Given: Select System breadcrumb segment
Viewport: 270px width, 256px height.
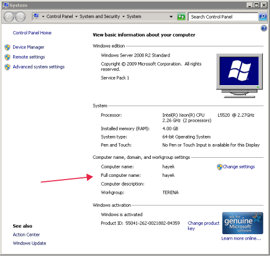Looking at the screenshot, I should (x=134, y=16).
